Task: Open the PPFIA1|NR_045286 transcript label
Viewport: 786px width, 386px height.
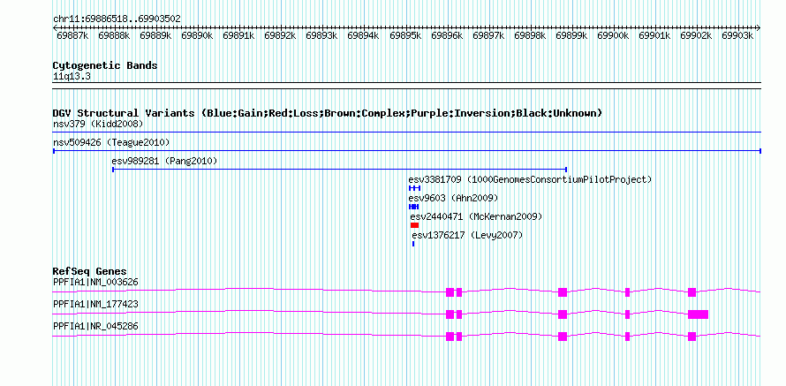Action: (95, 326)
